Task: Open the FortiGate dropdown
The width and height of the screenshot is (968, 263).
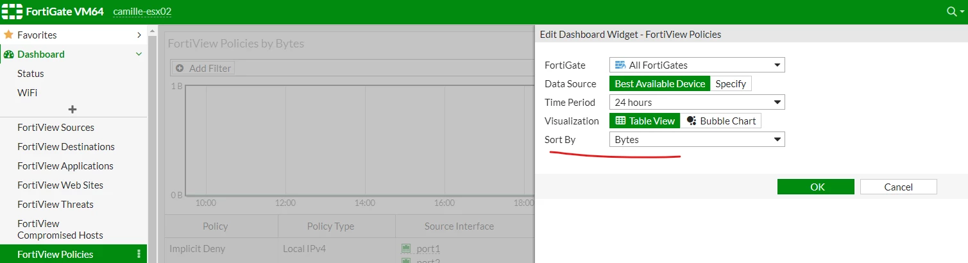Action: pyautogui.click(x=697, y=65)
